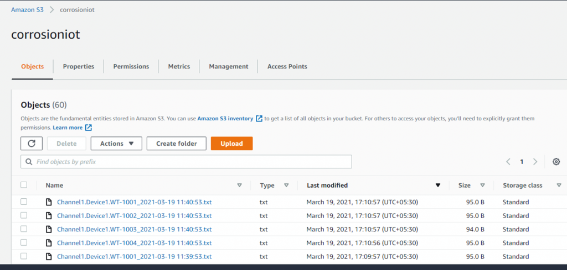Sort by Last modified column arrow
567x270 pixels.
click(438, 186)
